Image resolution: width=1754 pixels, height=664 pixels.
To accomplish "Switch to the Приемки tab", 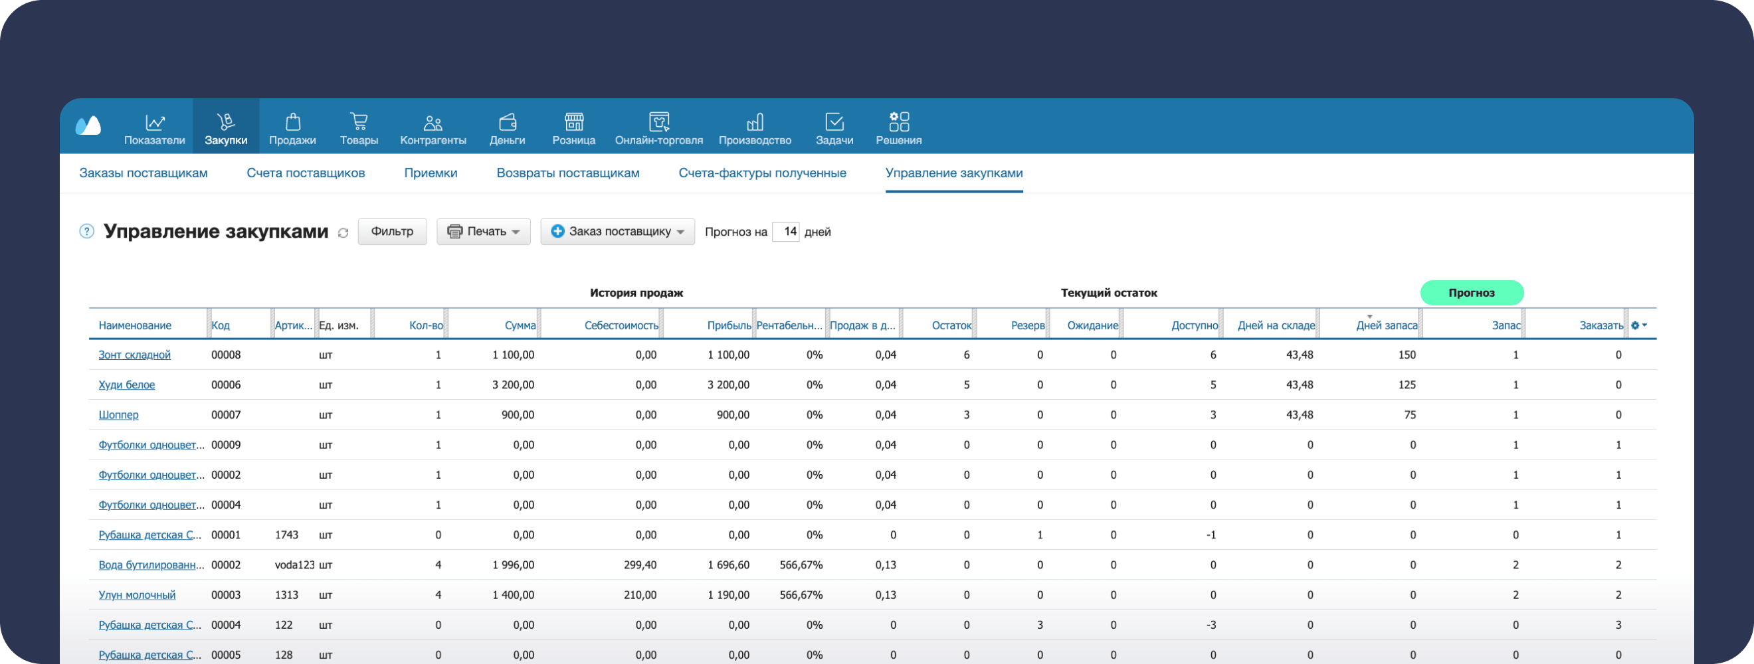I will point(431,173).
